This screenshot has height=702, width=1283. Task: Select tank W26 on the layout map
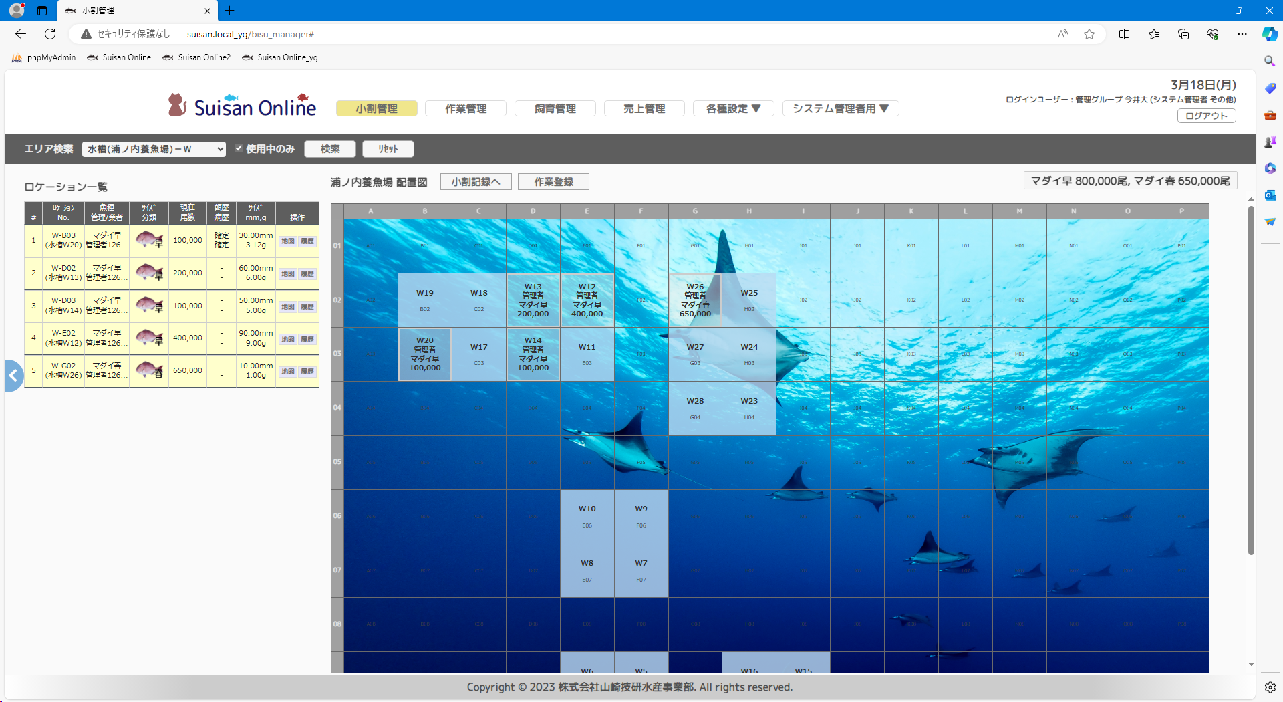click(x=695, y=300)
